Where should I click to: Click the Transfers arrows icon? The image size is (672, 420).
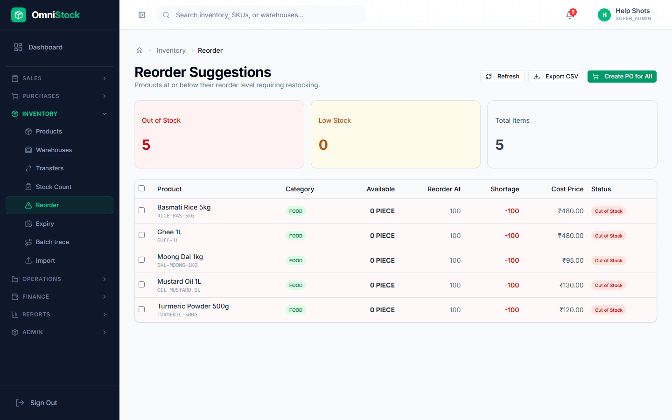tap(28, 168)
